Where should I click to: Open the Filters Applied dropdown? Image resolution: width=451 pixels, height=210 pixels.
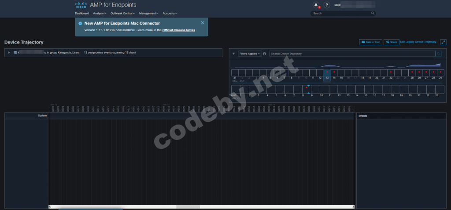(x=250, y=54)
